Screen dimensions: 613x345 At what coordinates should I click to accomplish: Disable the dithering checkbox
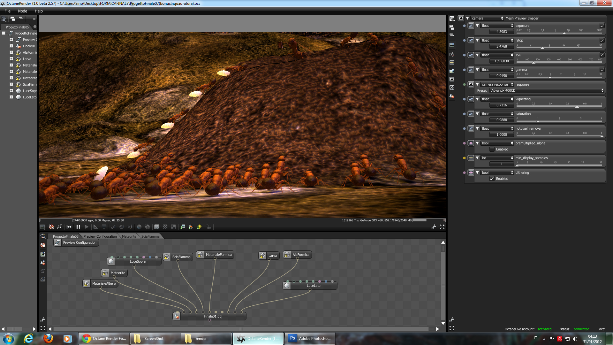(492, 179)
